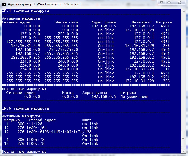Close the cmd.exe window

click(x=179, y=2)
